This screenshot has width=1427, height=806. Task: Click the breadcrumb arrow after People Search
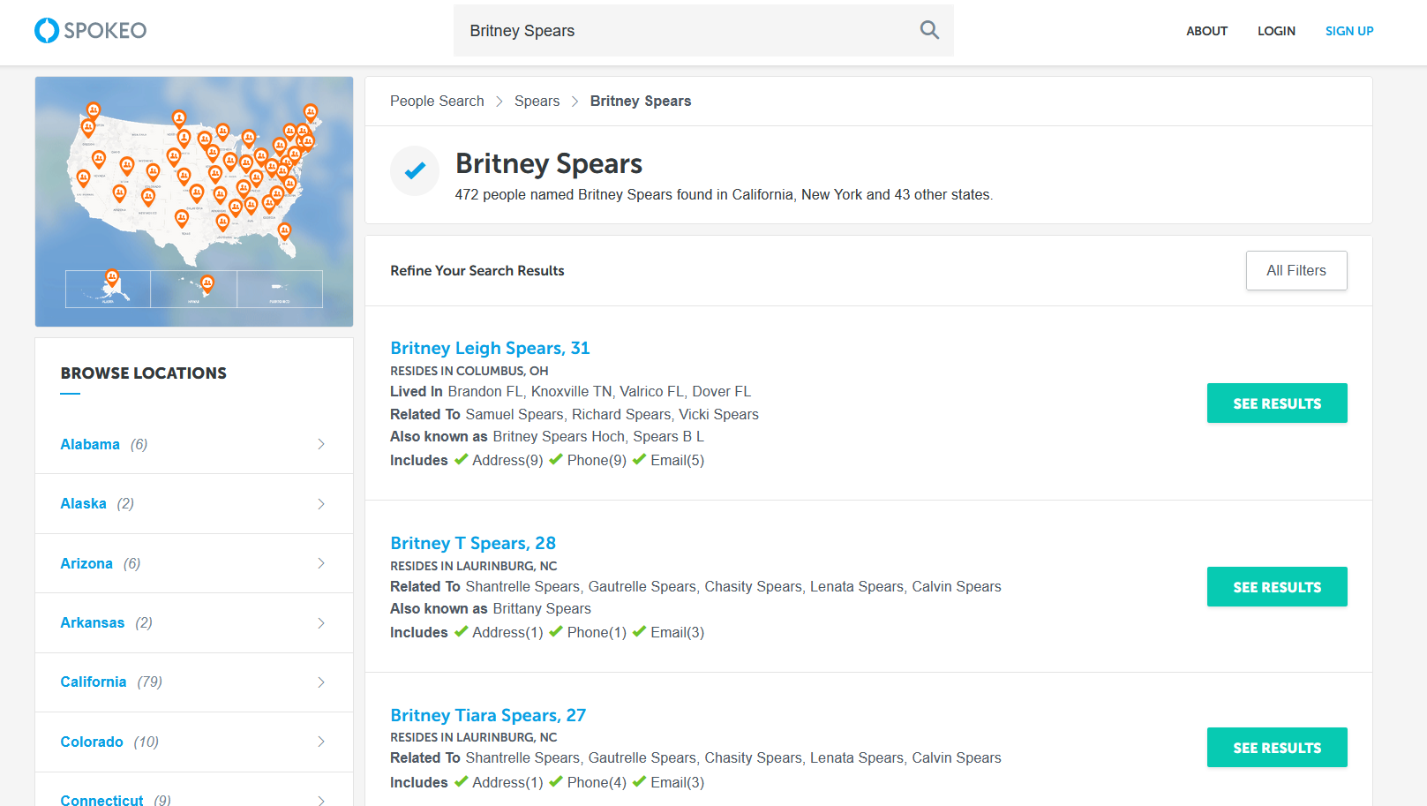499,102
